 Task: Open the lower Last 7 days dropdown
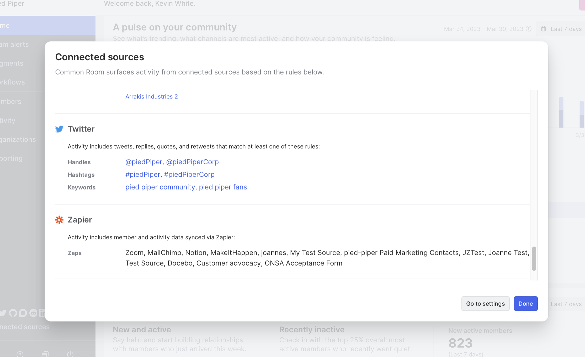(x=566, y=304)
